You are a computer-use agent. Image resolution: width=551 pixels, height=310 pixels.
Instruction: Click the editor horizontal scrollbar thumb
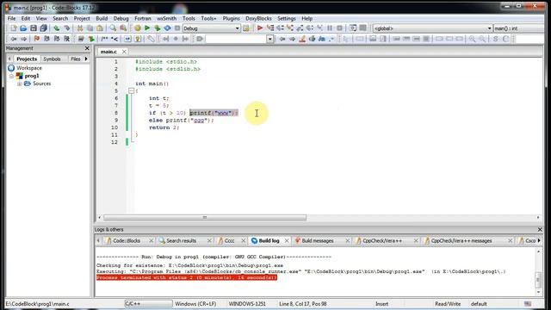click(205, 218)
